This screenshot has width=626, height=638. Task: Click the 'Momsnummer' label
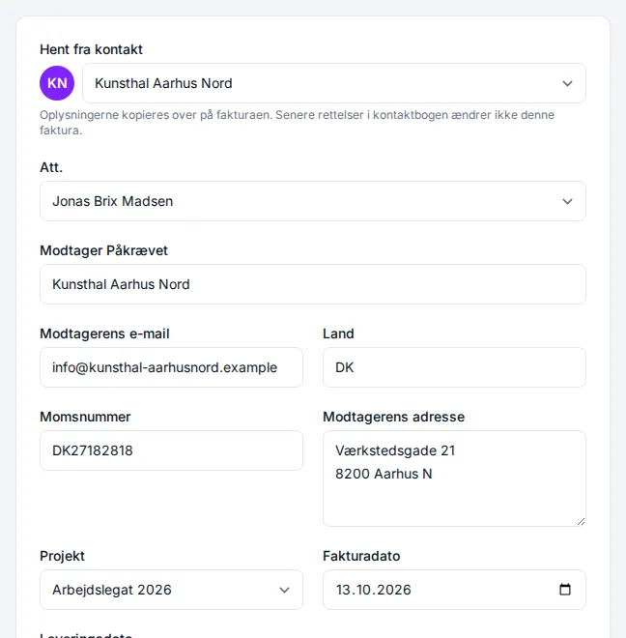(x=85, y=417)
